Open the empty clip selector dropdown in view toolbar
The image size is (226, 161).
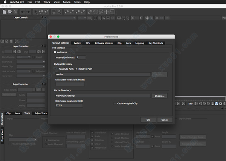tap(62, 18)
